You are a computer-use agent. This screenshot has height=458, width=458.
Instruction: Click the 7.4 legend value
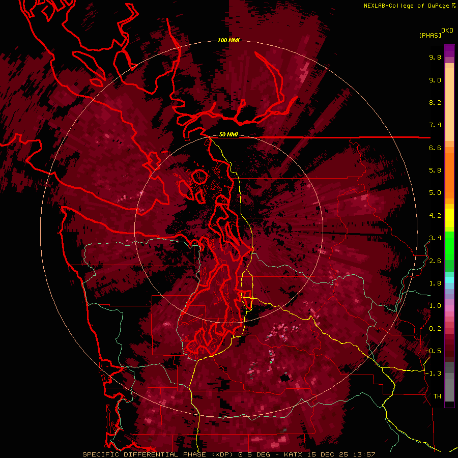pos(435,125)
